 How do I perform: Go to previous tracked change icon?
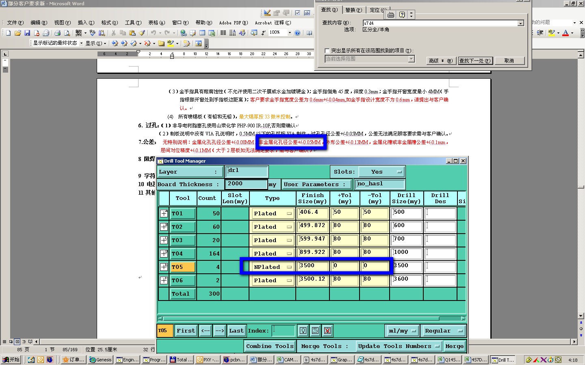[x=115, y=43]
